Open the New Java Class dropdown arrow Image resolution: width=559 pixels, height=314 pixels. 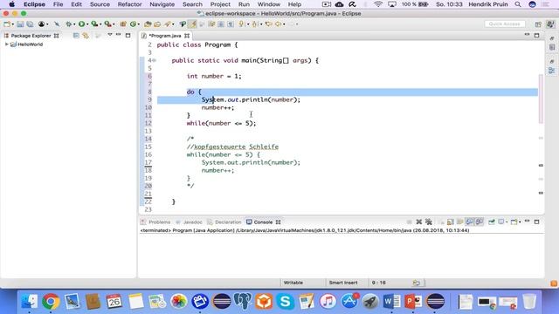[x=138, y=24]
